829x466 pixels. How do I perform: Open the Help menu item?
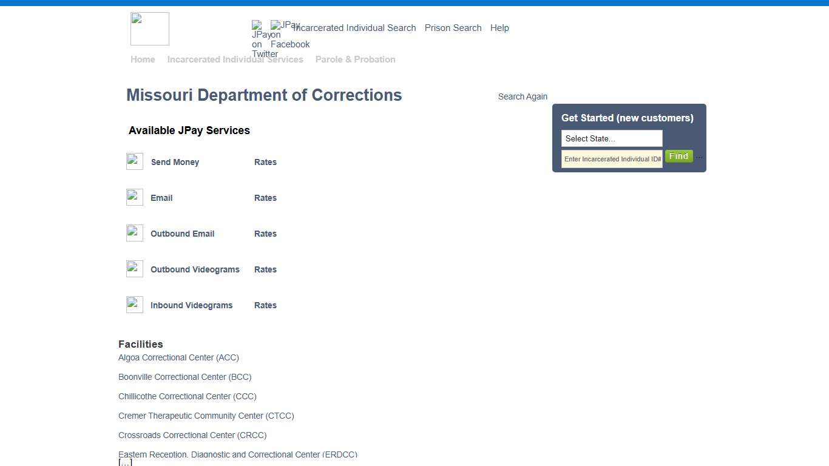(x=499, y=28)
